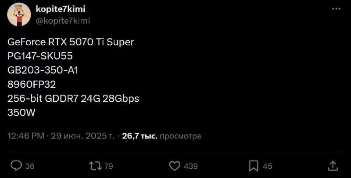This screenshot has height=178, width=351.
Task: Click the 45 bookmarks count
Action: (268, 166)
